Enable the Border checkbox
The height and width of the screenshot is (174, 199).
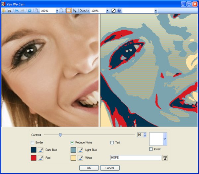coord(33,143)
